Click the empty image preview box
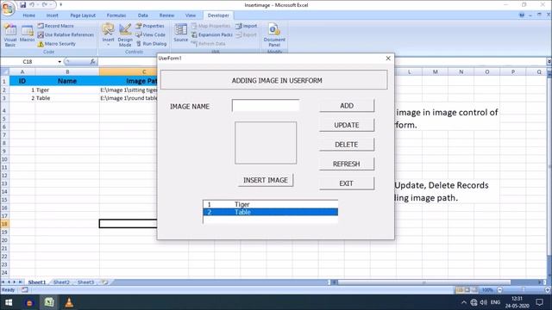 tap(266, 143)
